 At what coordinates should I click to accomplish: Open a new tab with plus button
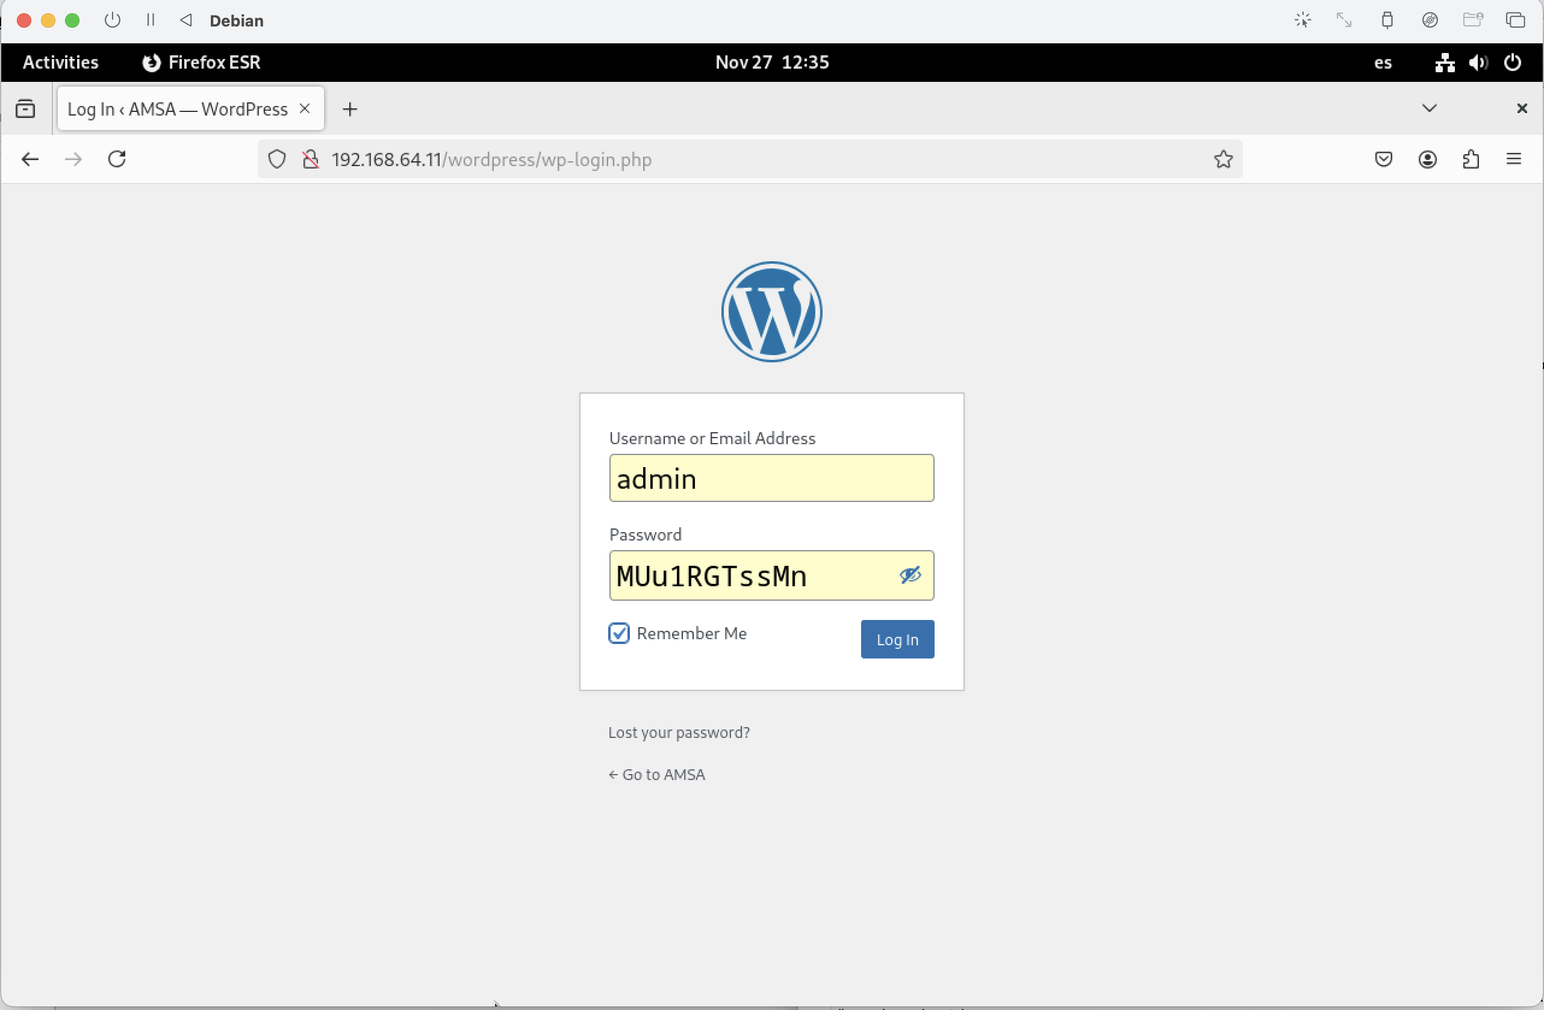click(x=350, y=109)
